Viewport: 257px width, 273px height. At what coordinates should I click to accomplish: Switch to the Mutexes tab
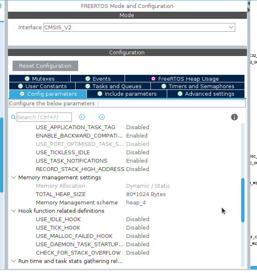click(x=40, y=79)
